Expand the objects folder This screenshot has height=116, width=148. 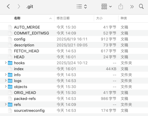6,87
